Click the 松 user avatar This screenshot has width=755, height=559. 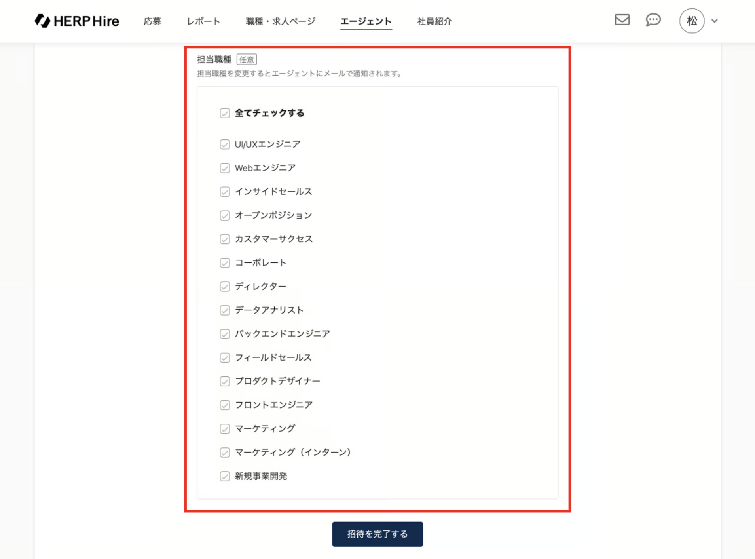click(691, 21)
